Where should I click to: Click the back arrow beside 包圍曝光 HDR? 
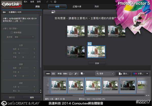(4, 12)
